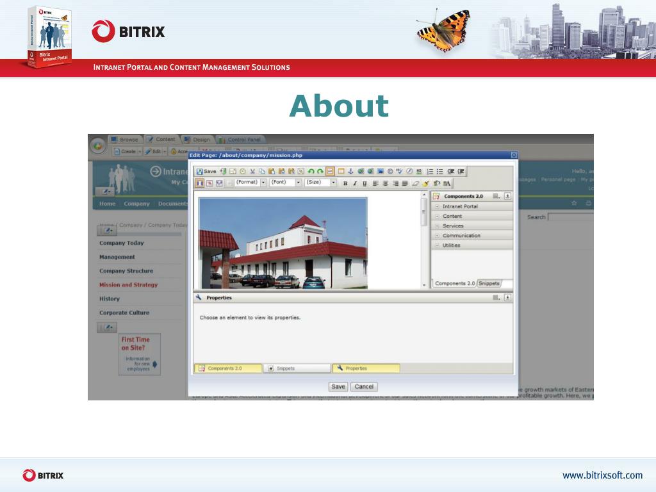
Task: Apply underline with the U icon
Action: [x=365, y=183]
